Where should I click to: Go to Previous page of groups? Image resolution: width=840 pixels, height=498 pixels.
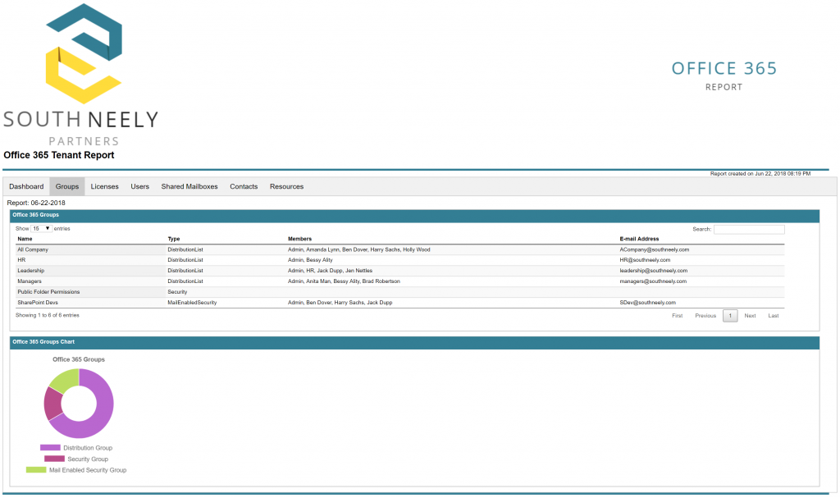[705, 316]
